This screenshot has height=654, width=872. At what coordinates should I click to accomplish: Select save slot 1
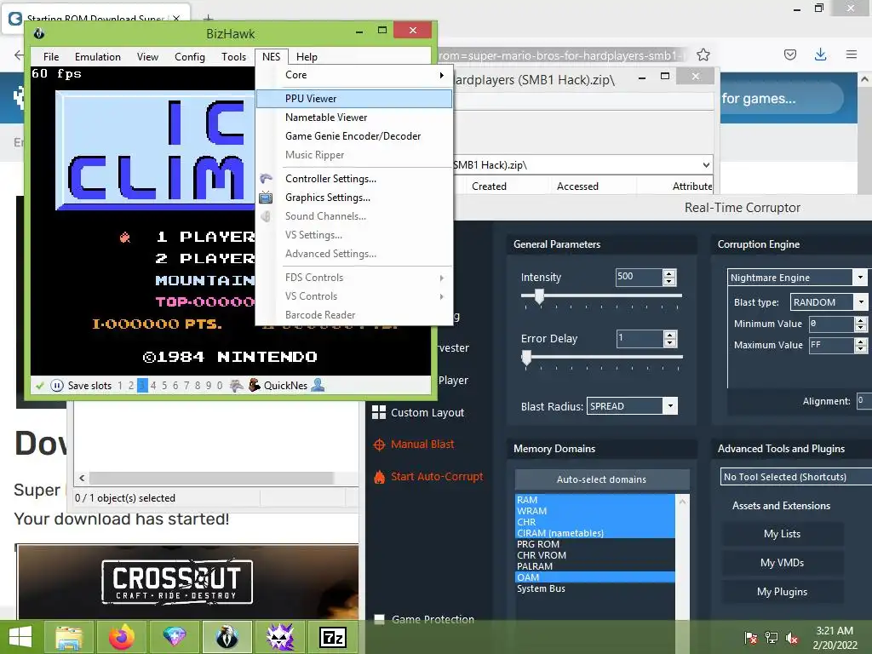120,386
